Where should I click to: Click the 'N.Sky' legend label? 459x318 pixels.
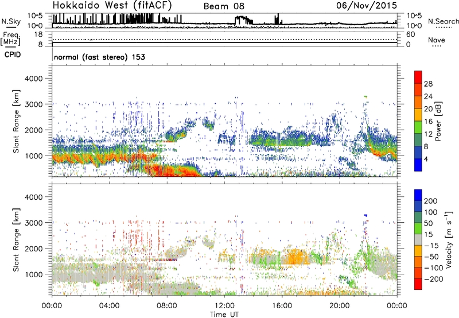point(11,21)
